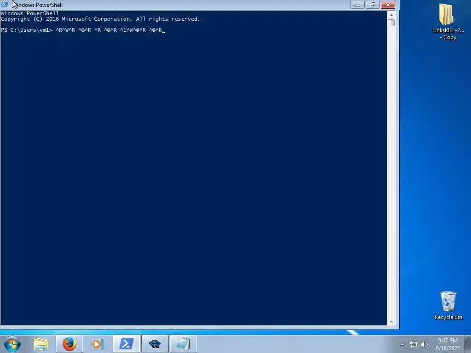Minimize the Windows PowerShell window

point(357,5)
